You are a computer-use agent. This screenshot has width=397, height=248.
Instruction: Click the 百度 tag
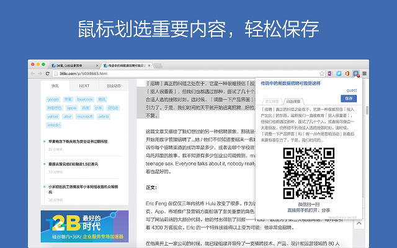86,108
